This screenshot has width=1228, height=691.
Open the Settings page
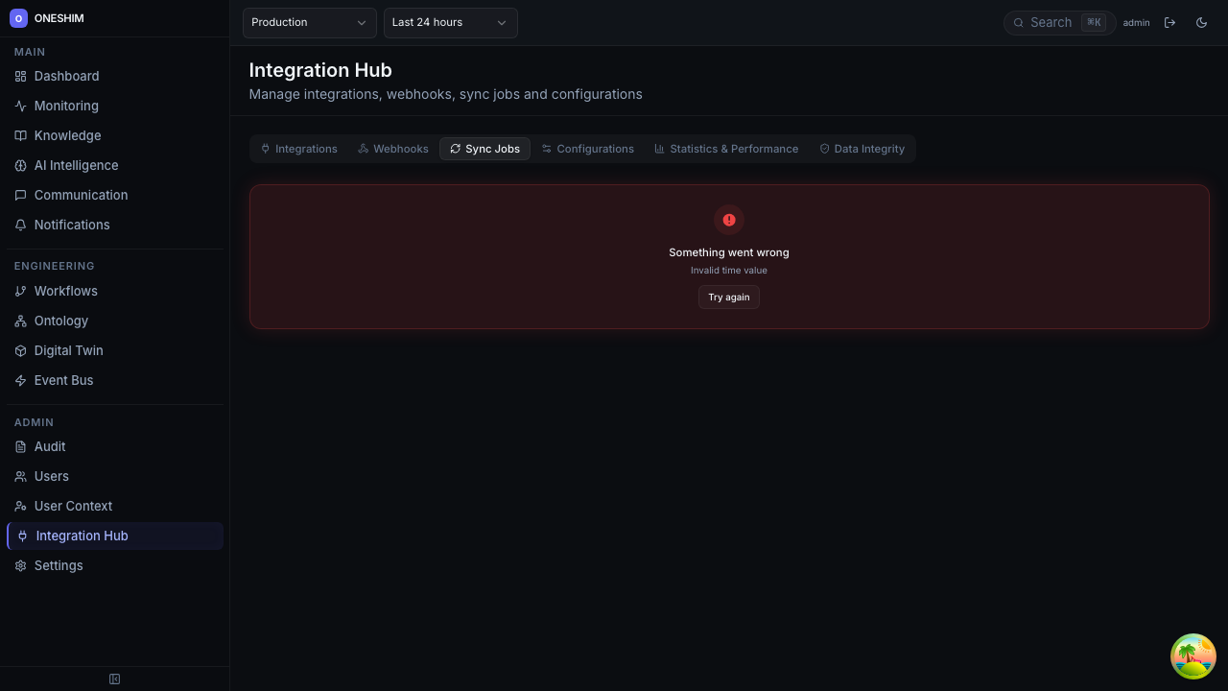click(x=59, y=565)
